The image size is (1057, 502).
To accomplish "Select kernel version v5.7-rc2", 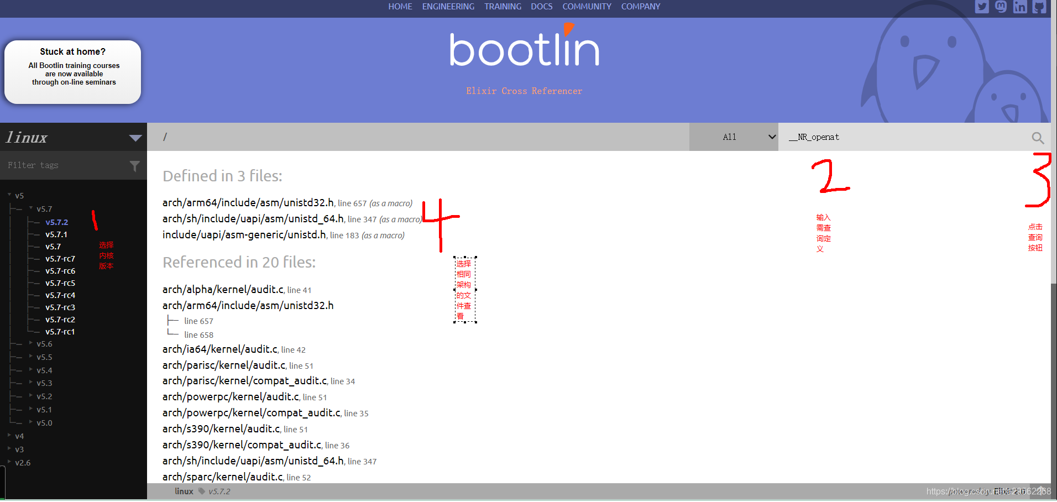I will [60, 320].
